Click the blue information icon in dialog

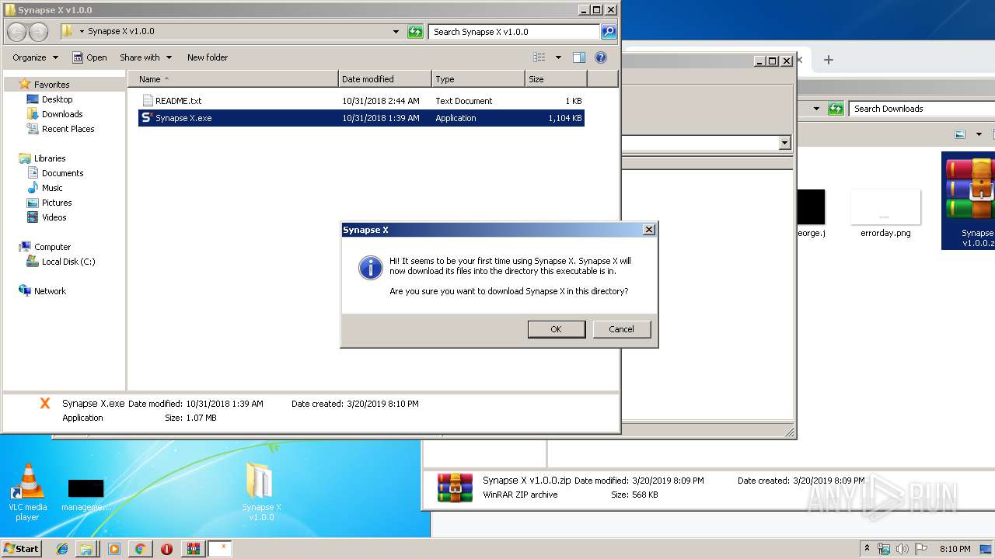pyautogui.click(x=370, y=268)
